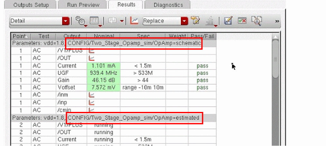Expand the toolbar overflow chevron
Image resolution: width=326 pixels, height=146 pixels.
tap(277, 21)
